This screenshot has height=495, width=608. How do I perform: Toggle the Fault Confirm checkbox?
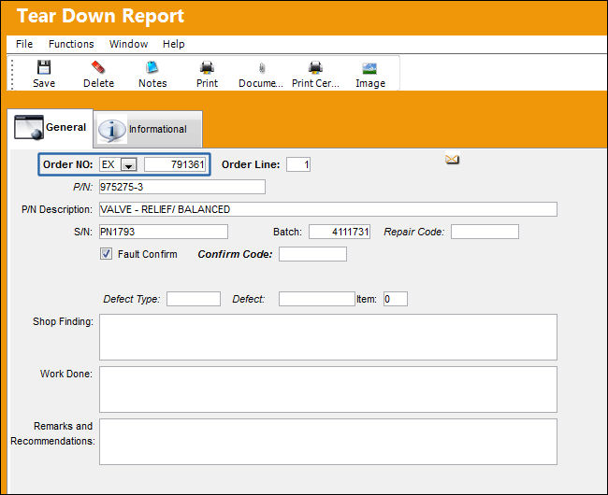pyautogui.click(x=106, y=254)
